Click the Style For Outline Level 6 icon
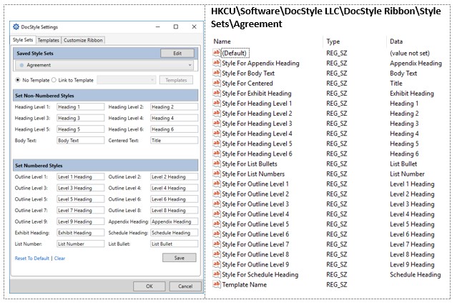Screen dimensions: 457x305 click(x=216, y=234)
